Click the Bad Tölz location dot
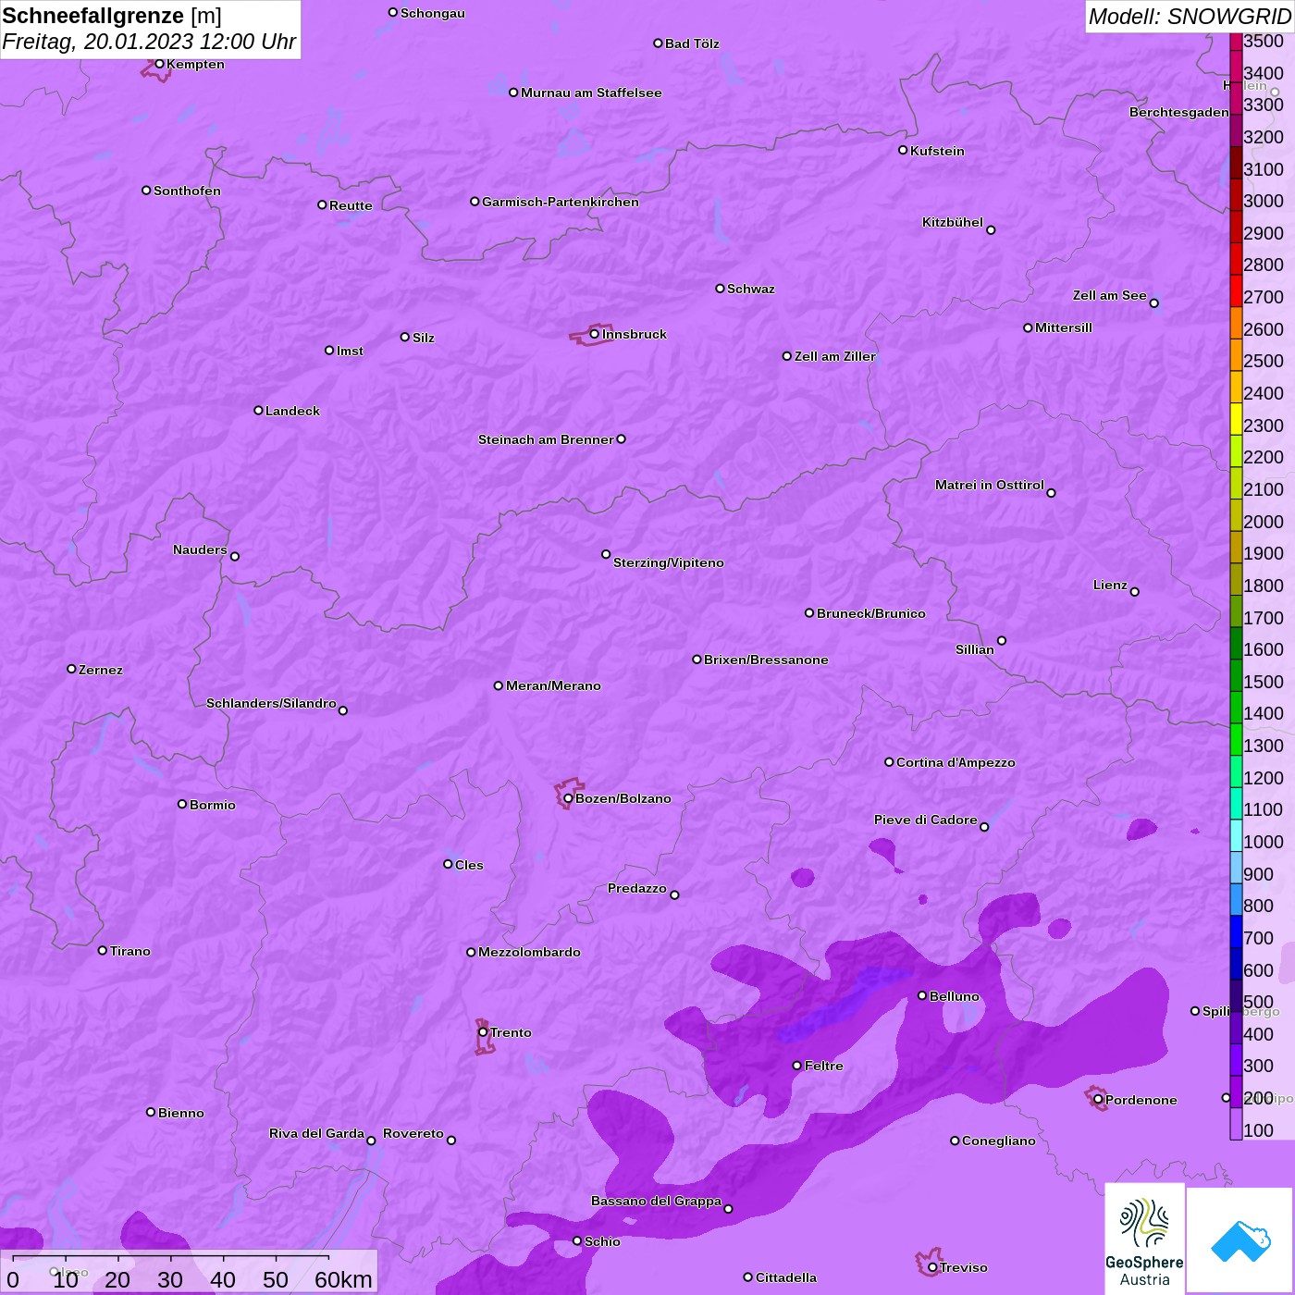Screen dimensions: 1295x1295 click(658, 43)
